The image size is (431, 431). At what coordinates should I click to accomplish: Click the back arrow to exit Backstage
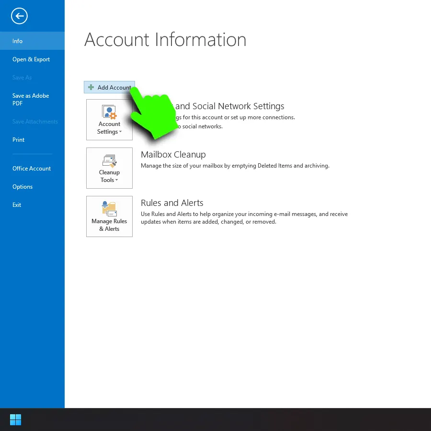tap(20, 16)
